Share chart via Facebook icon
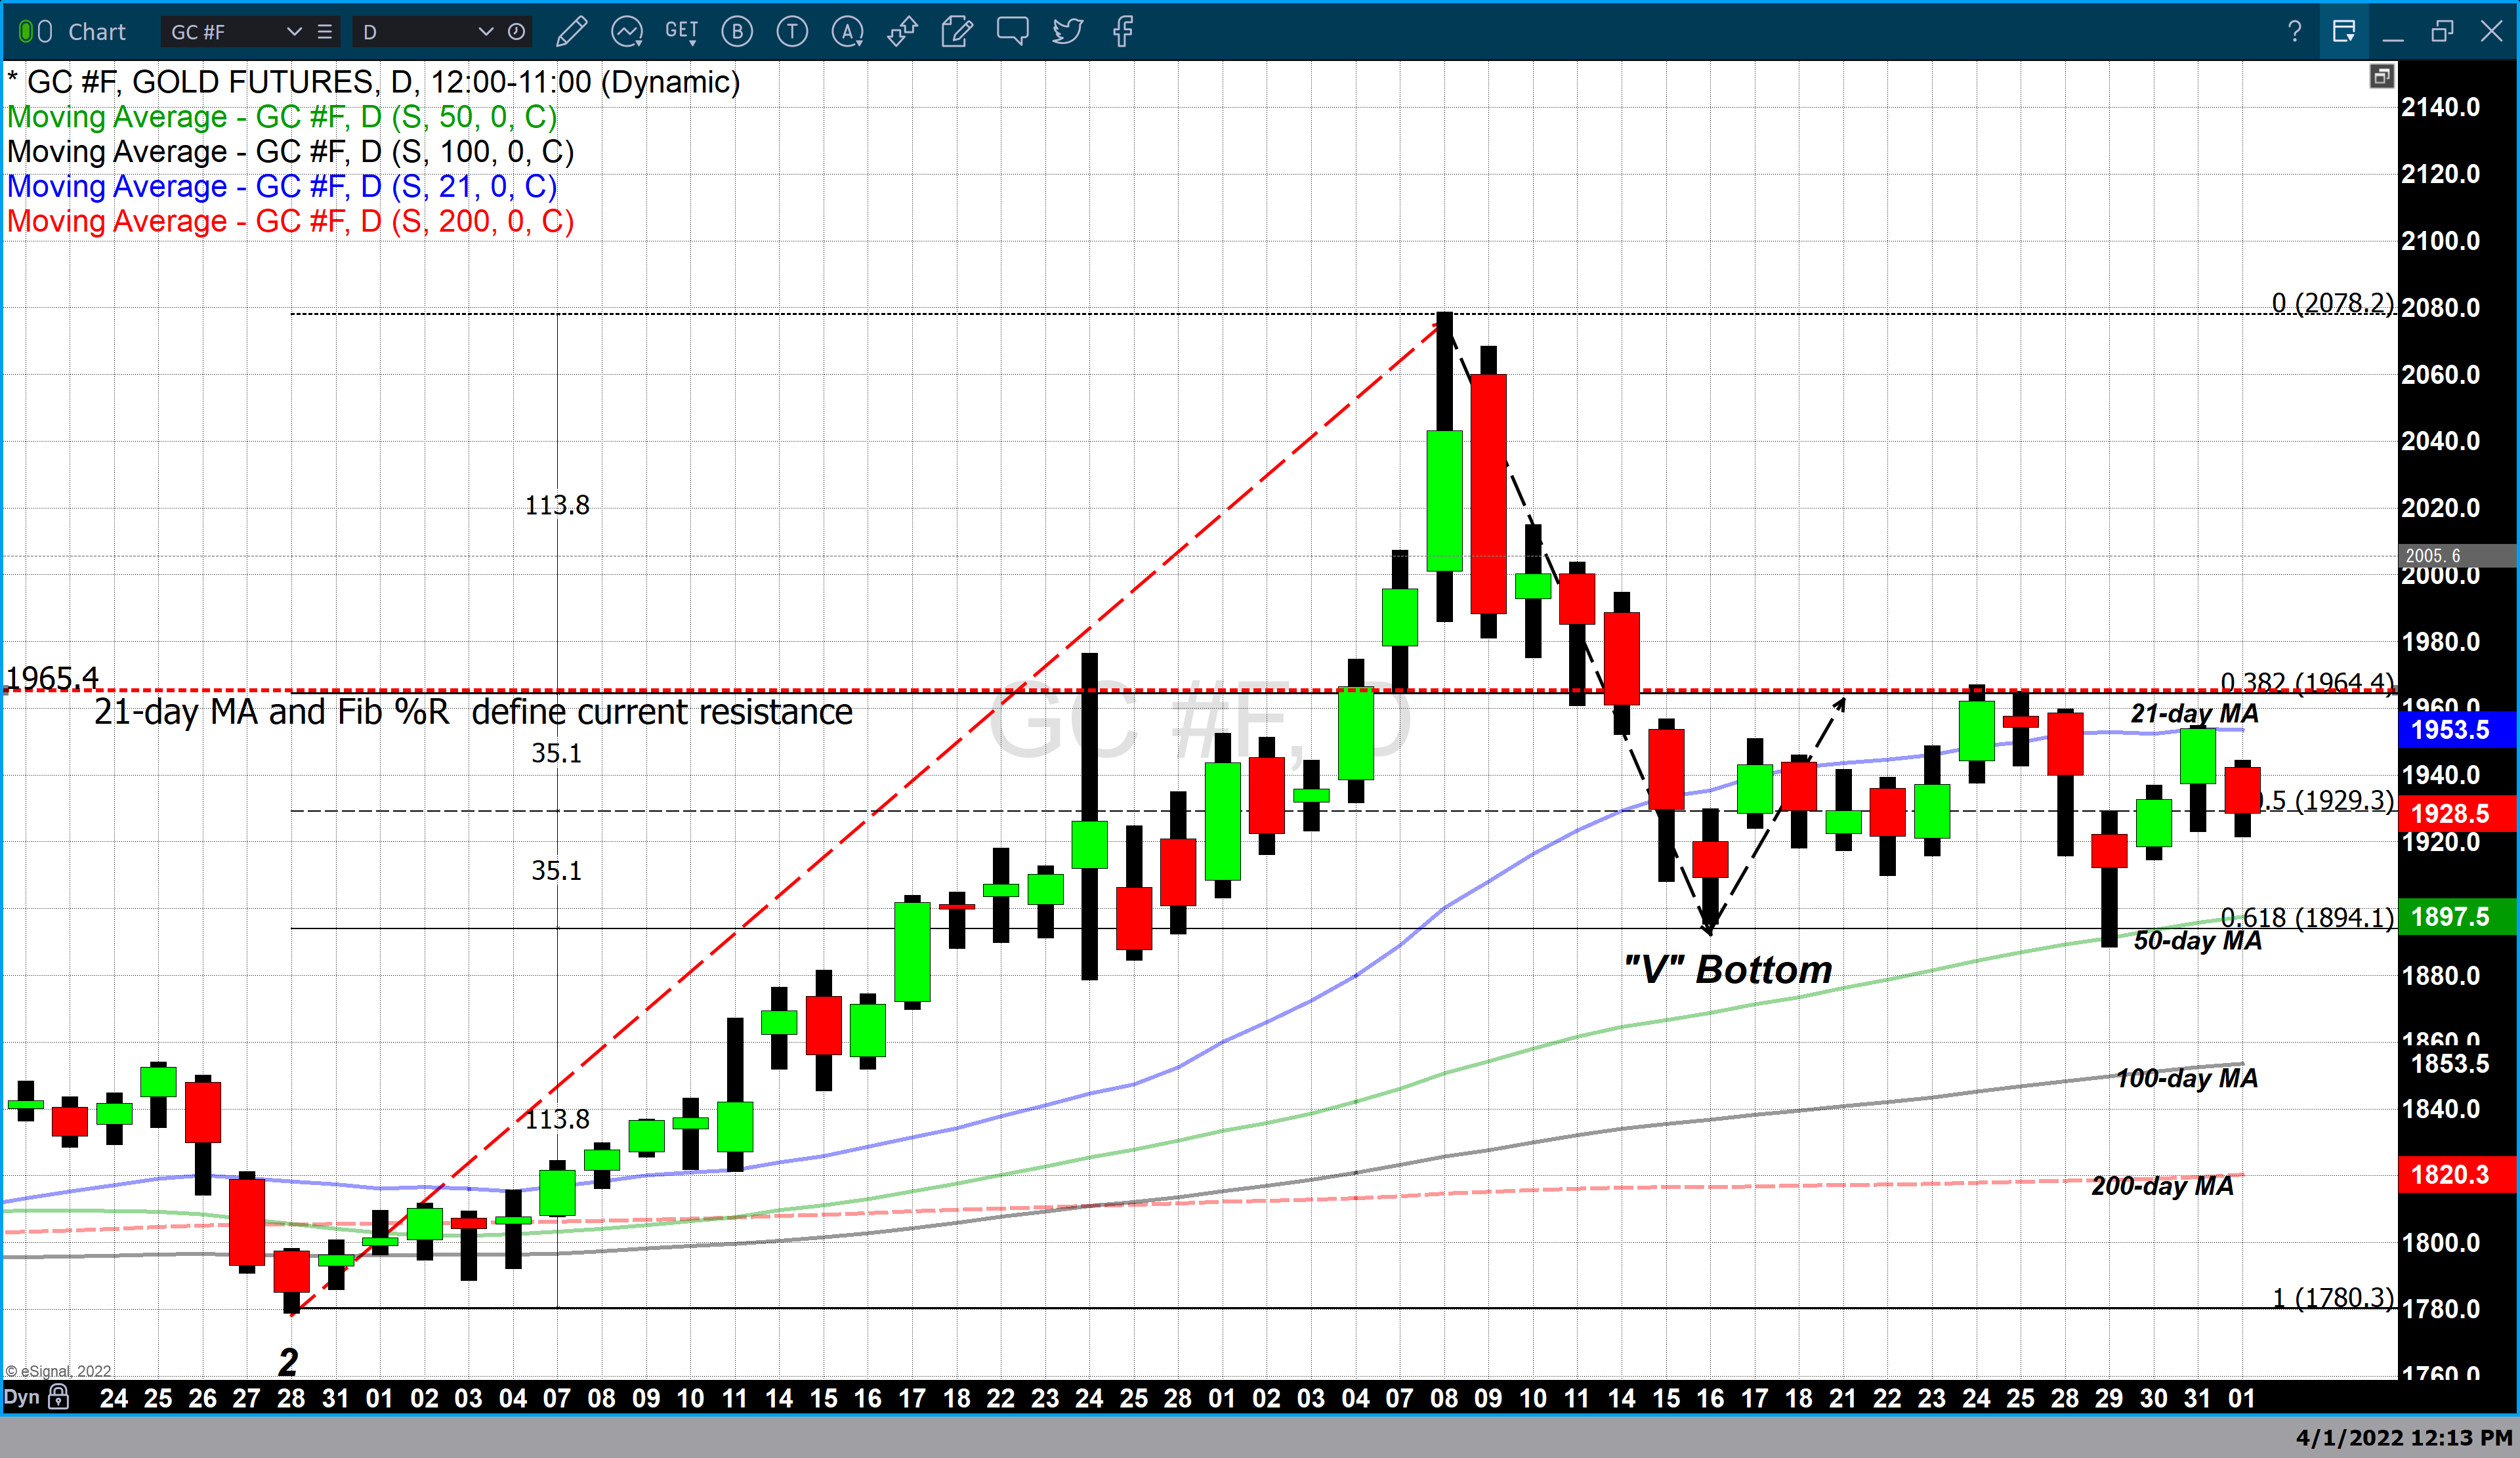The image size is (2520, 1458). [1123, 32]
